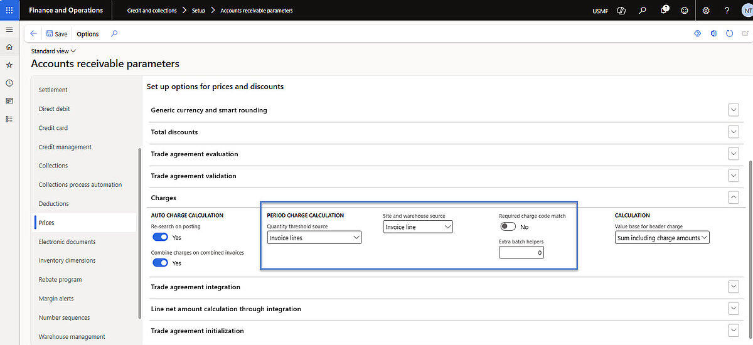Open the Workspaces icon in sidebar
This screenshot has width=753, height=345.
click(9, 100)
